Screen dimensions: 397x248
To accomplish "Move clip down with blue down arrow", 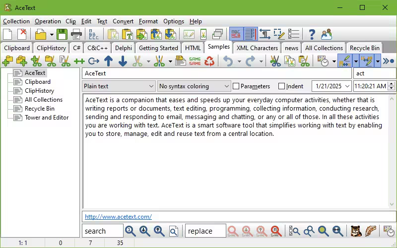I will [123, 61].
